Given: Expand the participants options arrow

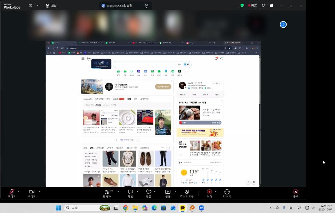Looking at the screenshot, I should coord(118,192).
